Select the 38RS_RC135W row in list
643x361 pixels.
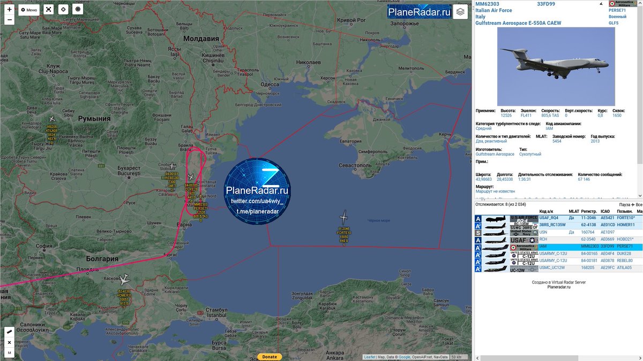[559, 225]
